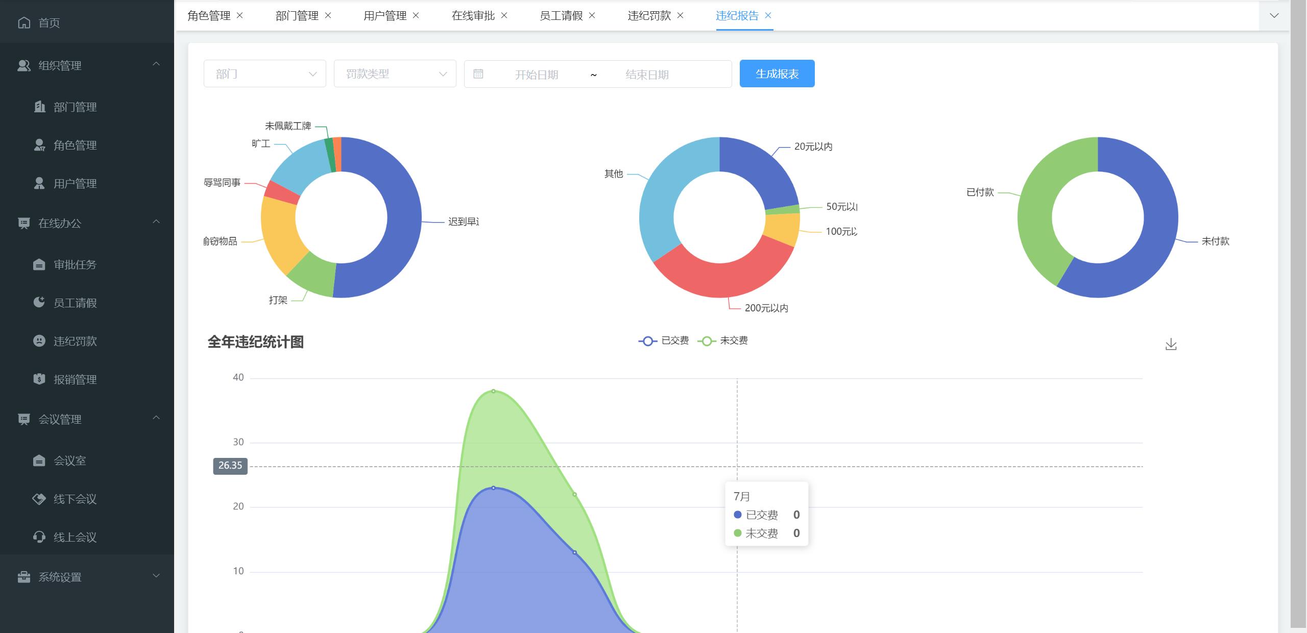Close the 违纪报告 tab
This screenshot has height=633, width=1307.
[x=768, y=16]
